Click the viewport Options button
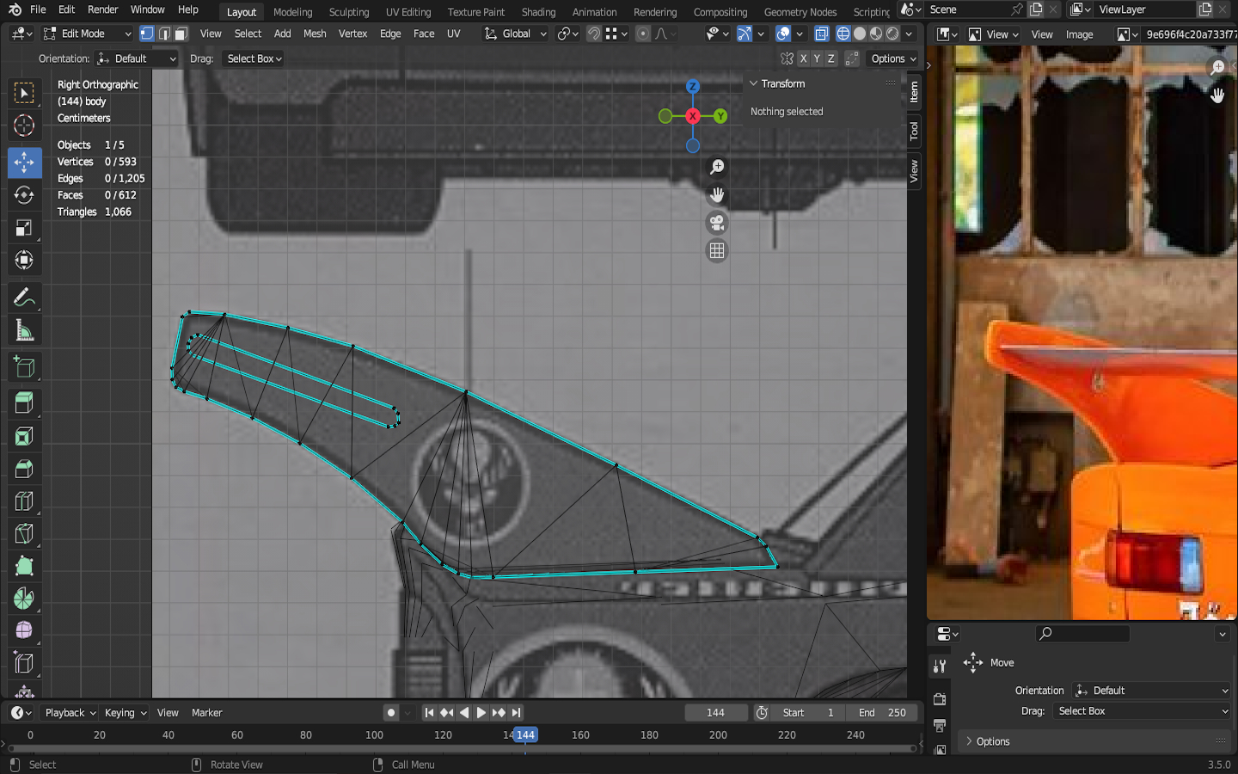The width and height of the screenshot is (1238, 774). [893, 58]
